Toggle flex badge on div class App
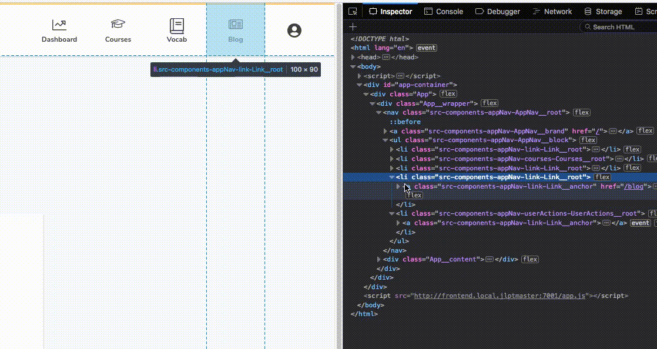 (x=448, y=94)
